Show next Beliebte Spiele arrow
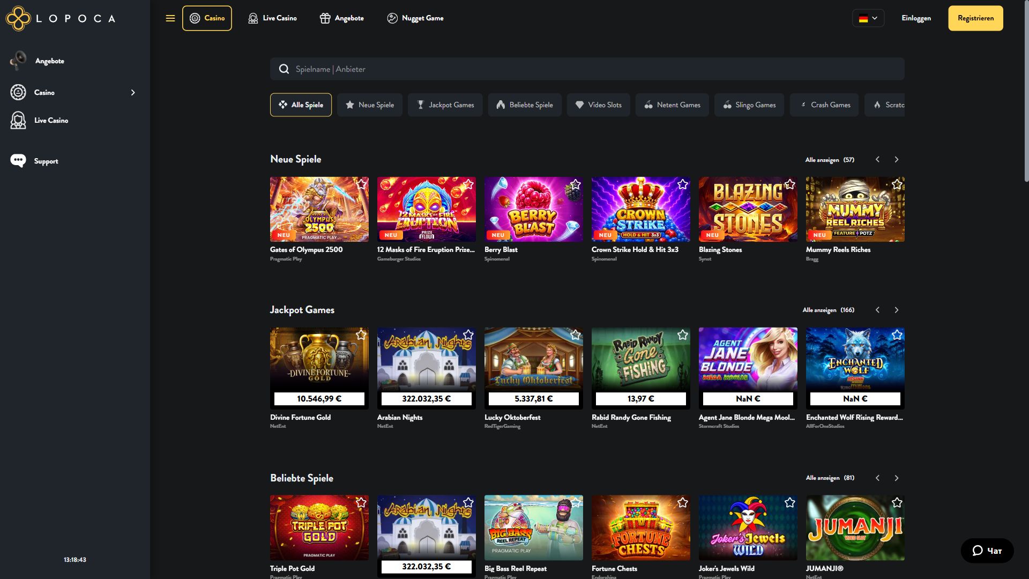This screenshot has width=1029, height=579. coord(897,478)
